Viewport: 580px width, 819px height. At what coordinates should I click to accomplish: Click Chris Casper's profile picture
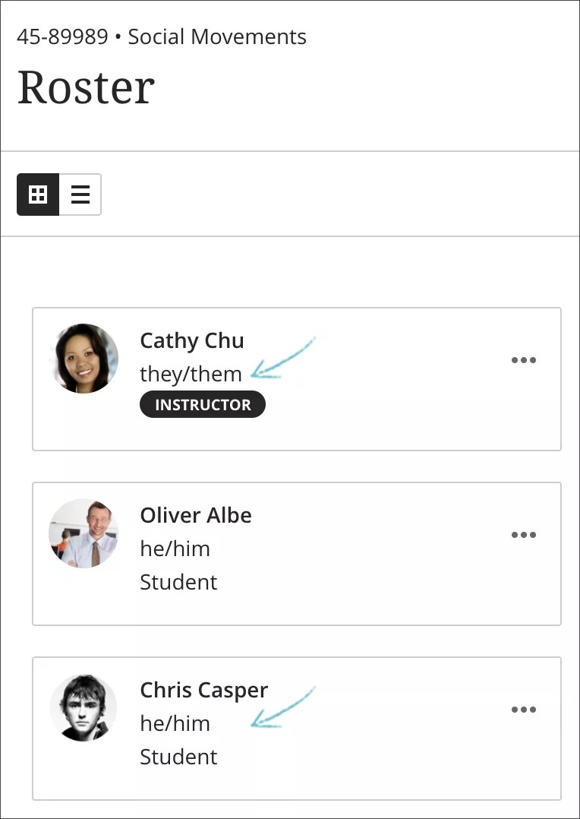point(84,707)
